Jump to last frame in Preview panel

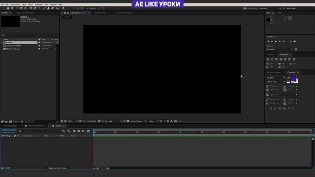[x=284, y=41]
